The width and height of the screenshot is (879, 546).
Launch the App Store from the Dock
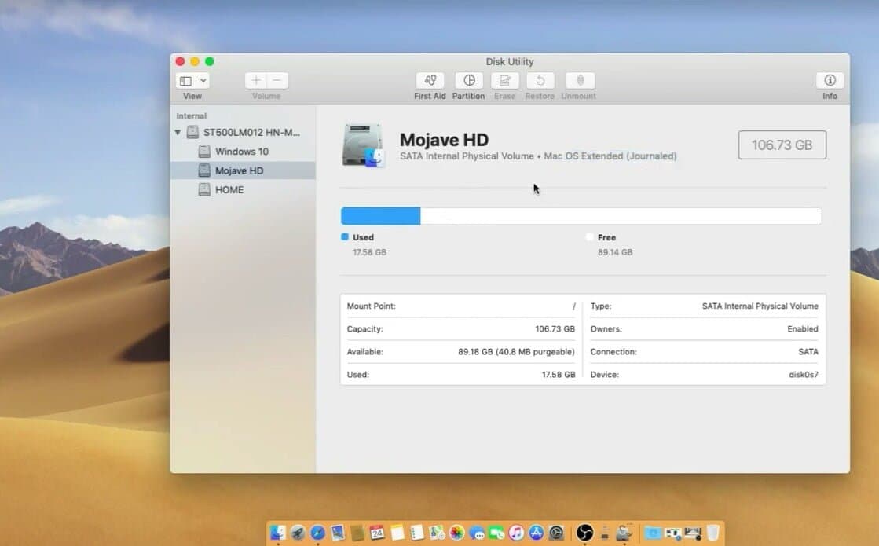536,532
